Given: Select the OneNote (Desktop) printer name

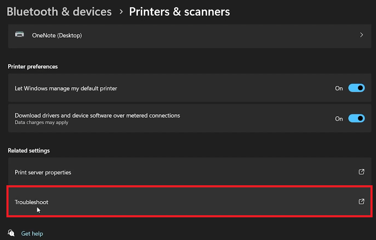Looking at the screenshot, I should 57,36.
